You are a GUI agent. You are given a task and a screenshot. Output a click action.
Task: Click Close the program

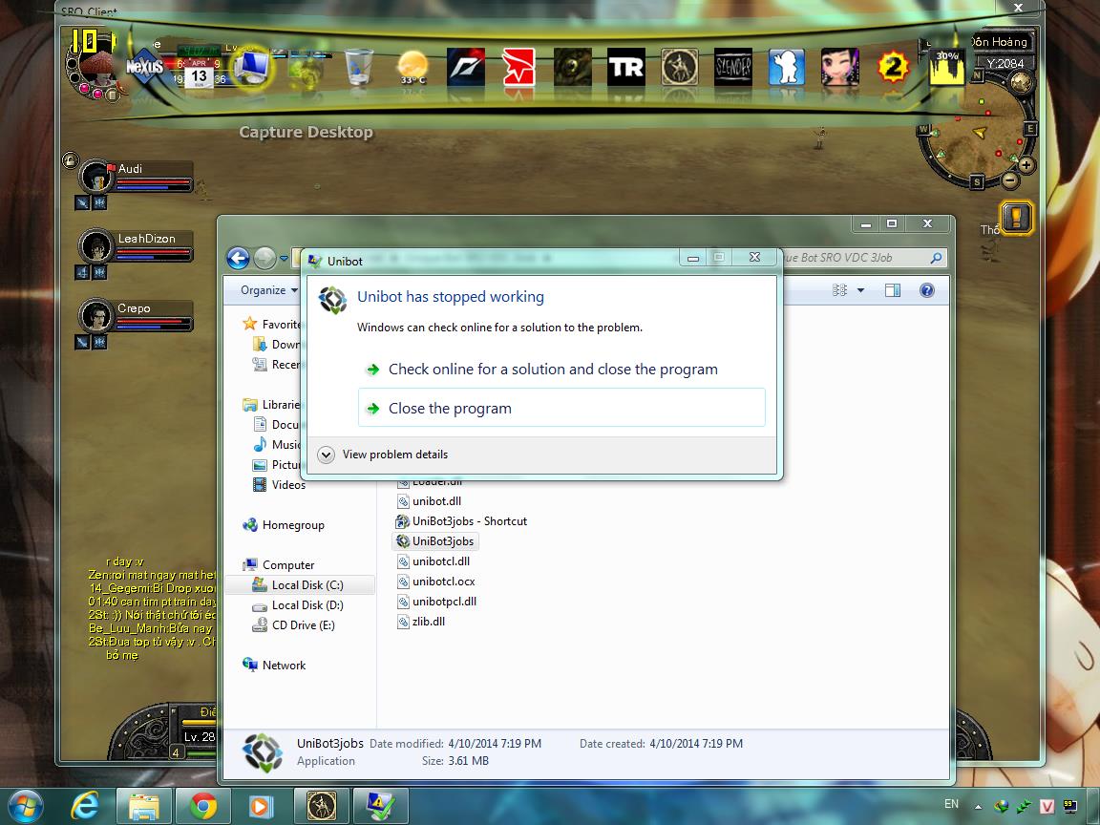[561, 408]
